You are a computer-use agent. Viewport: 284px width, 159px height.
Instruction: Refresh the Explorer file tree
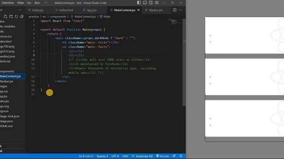click(16, 17)
